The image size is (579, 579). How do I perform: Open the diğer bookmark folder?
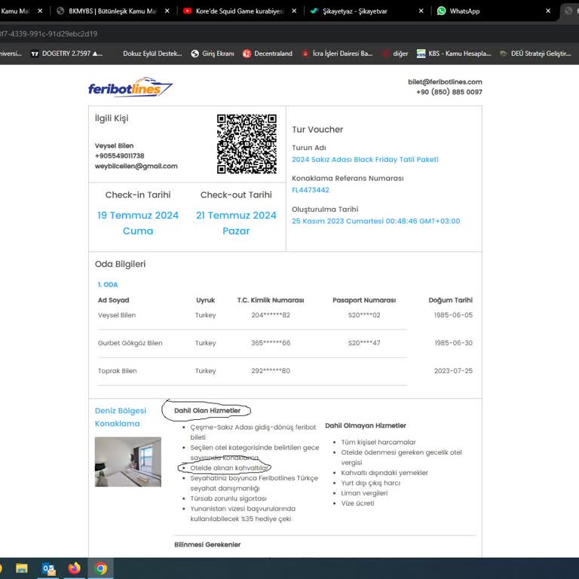[395, 54]
